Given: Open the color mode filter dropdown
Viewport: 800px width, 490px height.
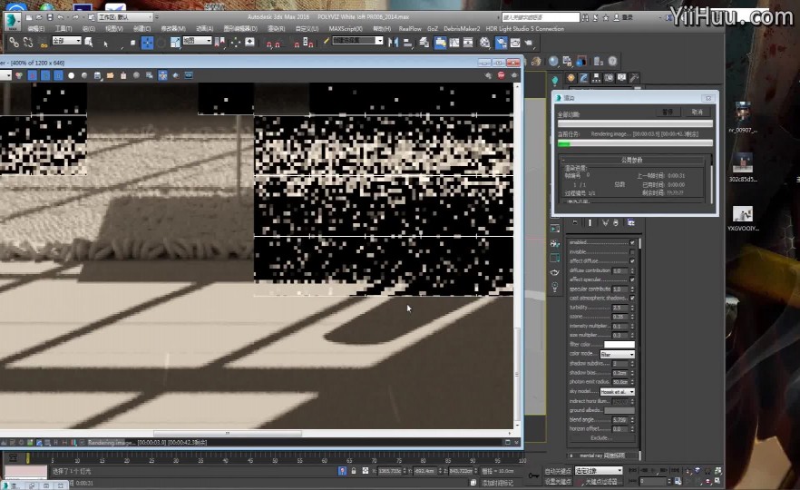Looking at the screenshot, I should tap(618, 354).
